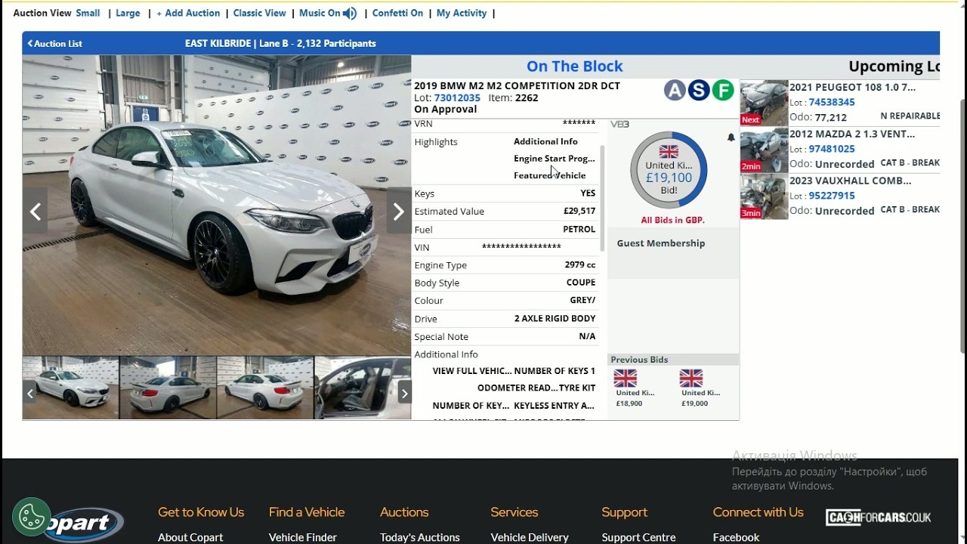This screenshot has height=544, width=967.
Task: Open upcoming lot 95227915 link
Action: point(832,196)
